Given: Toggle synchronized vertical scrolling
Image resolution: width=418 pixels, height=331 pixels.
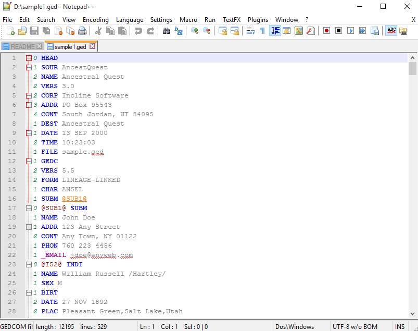Looking at the screenshot, I should pos(223,31).
